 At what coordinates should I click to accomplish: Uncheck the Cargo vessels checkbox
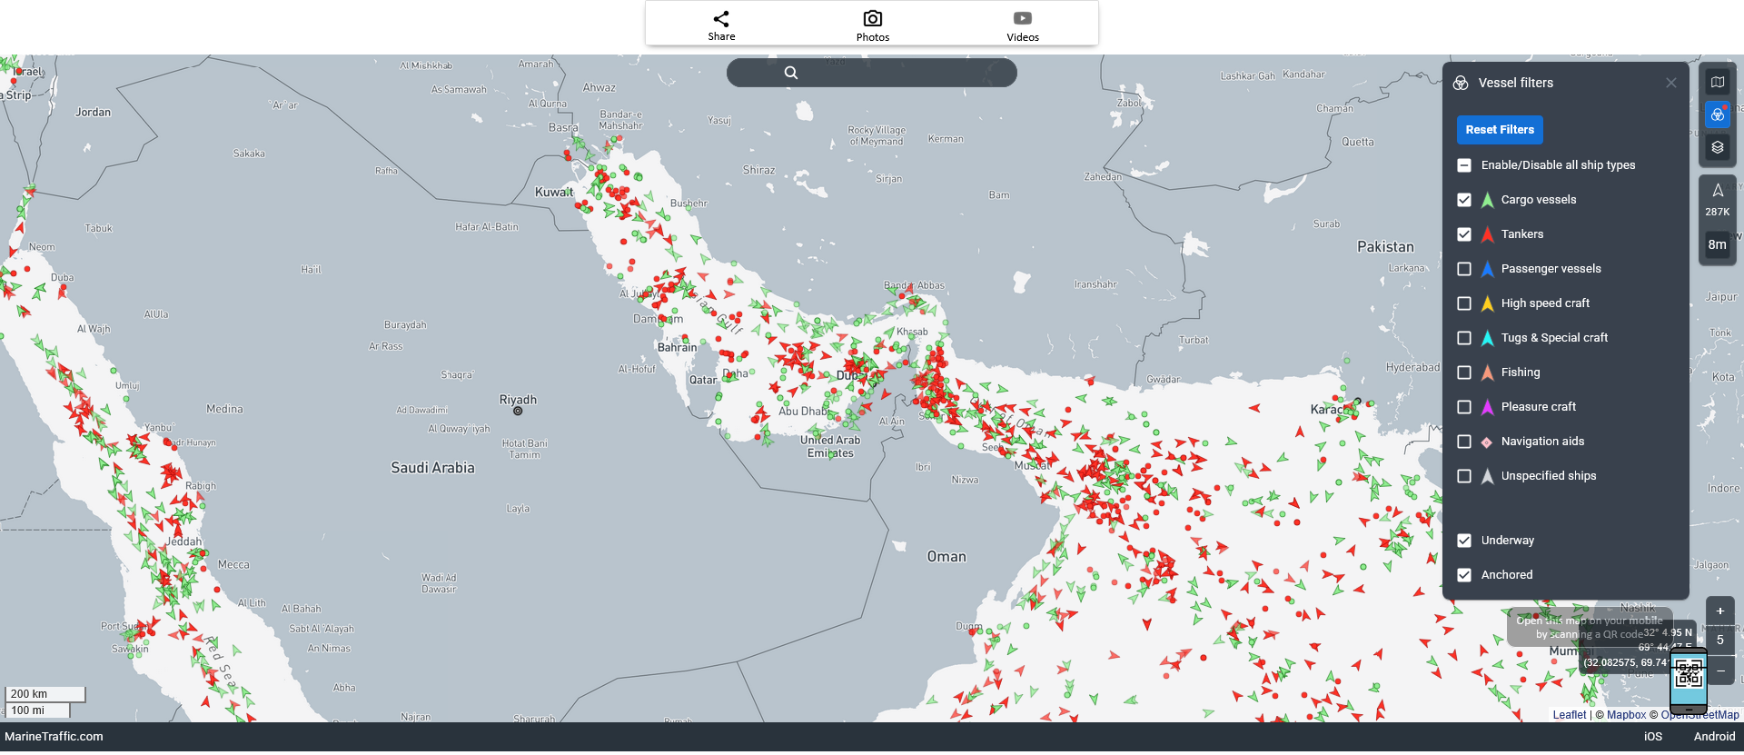pyautogui.click(x=1464, y=200)
